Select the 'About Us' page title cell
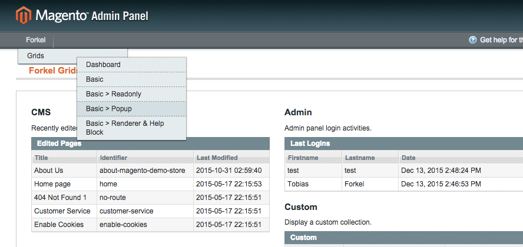The image size is (523, 247). point(64,171)
